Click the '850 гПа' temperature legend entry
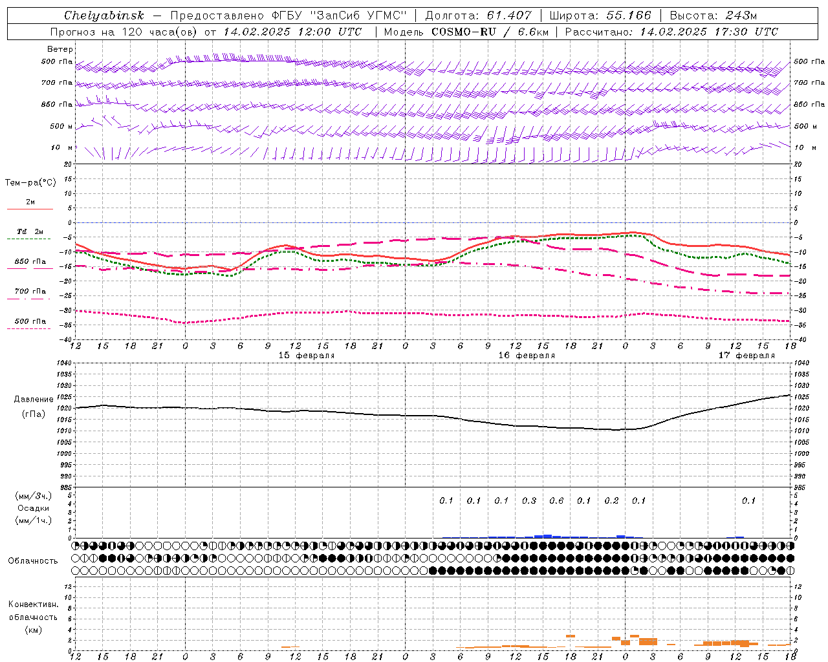Viewport: 828px width, 662px height. click(x=30, y=262)
